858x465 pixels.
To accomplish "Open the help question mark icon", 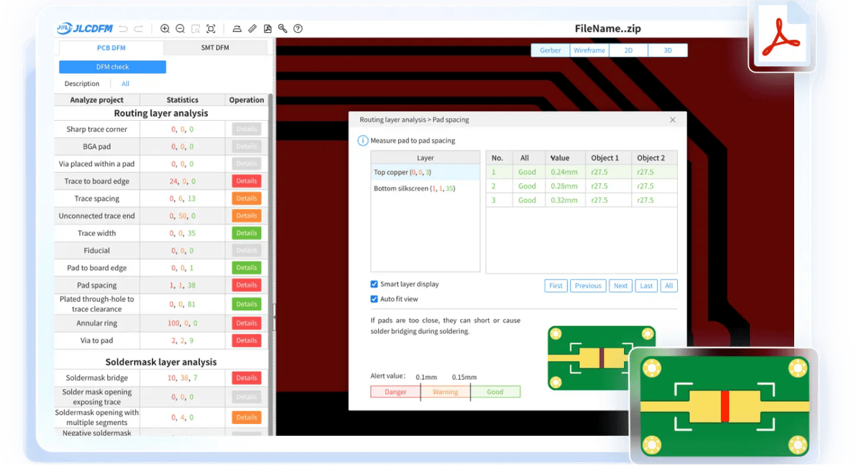I will 298,28.
